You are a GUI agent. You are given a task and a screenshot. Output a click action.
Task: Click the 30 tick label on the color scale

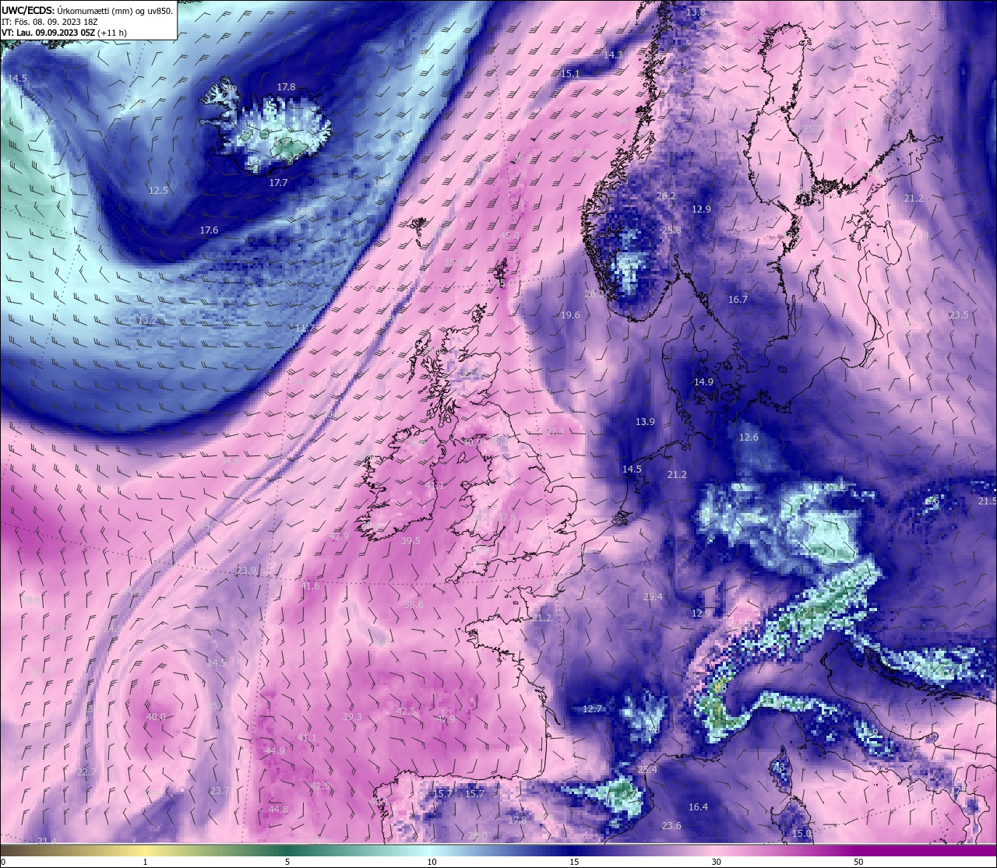[716, 862]
